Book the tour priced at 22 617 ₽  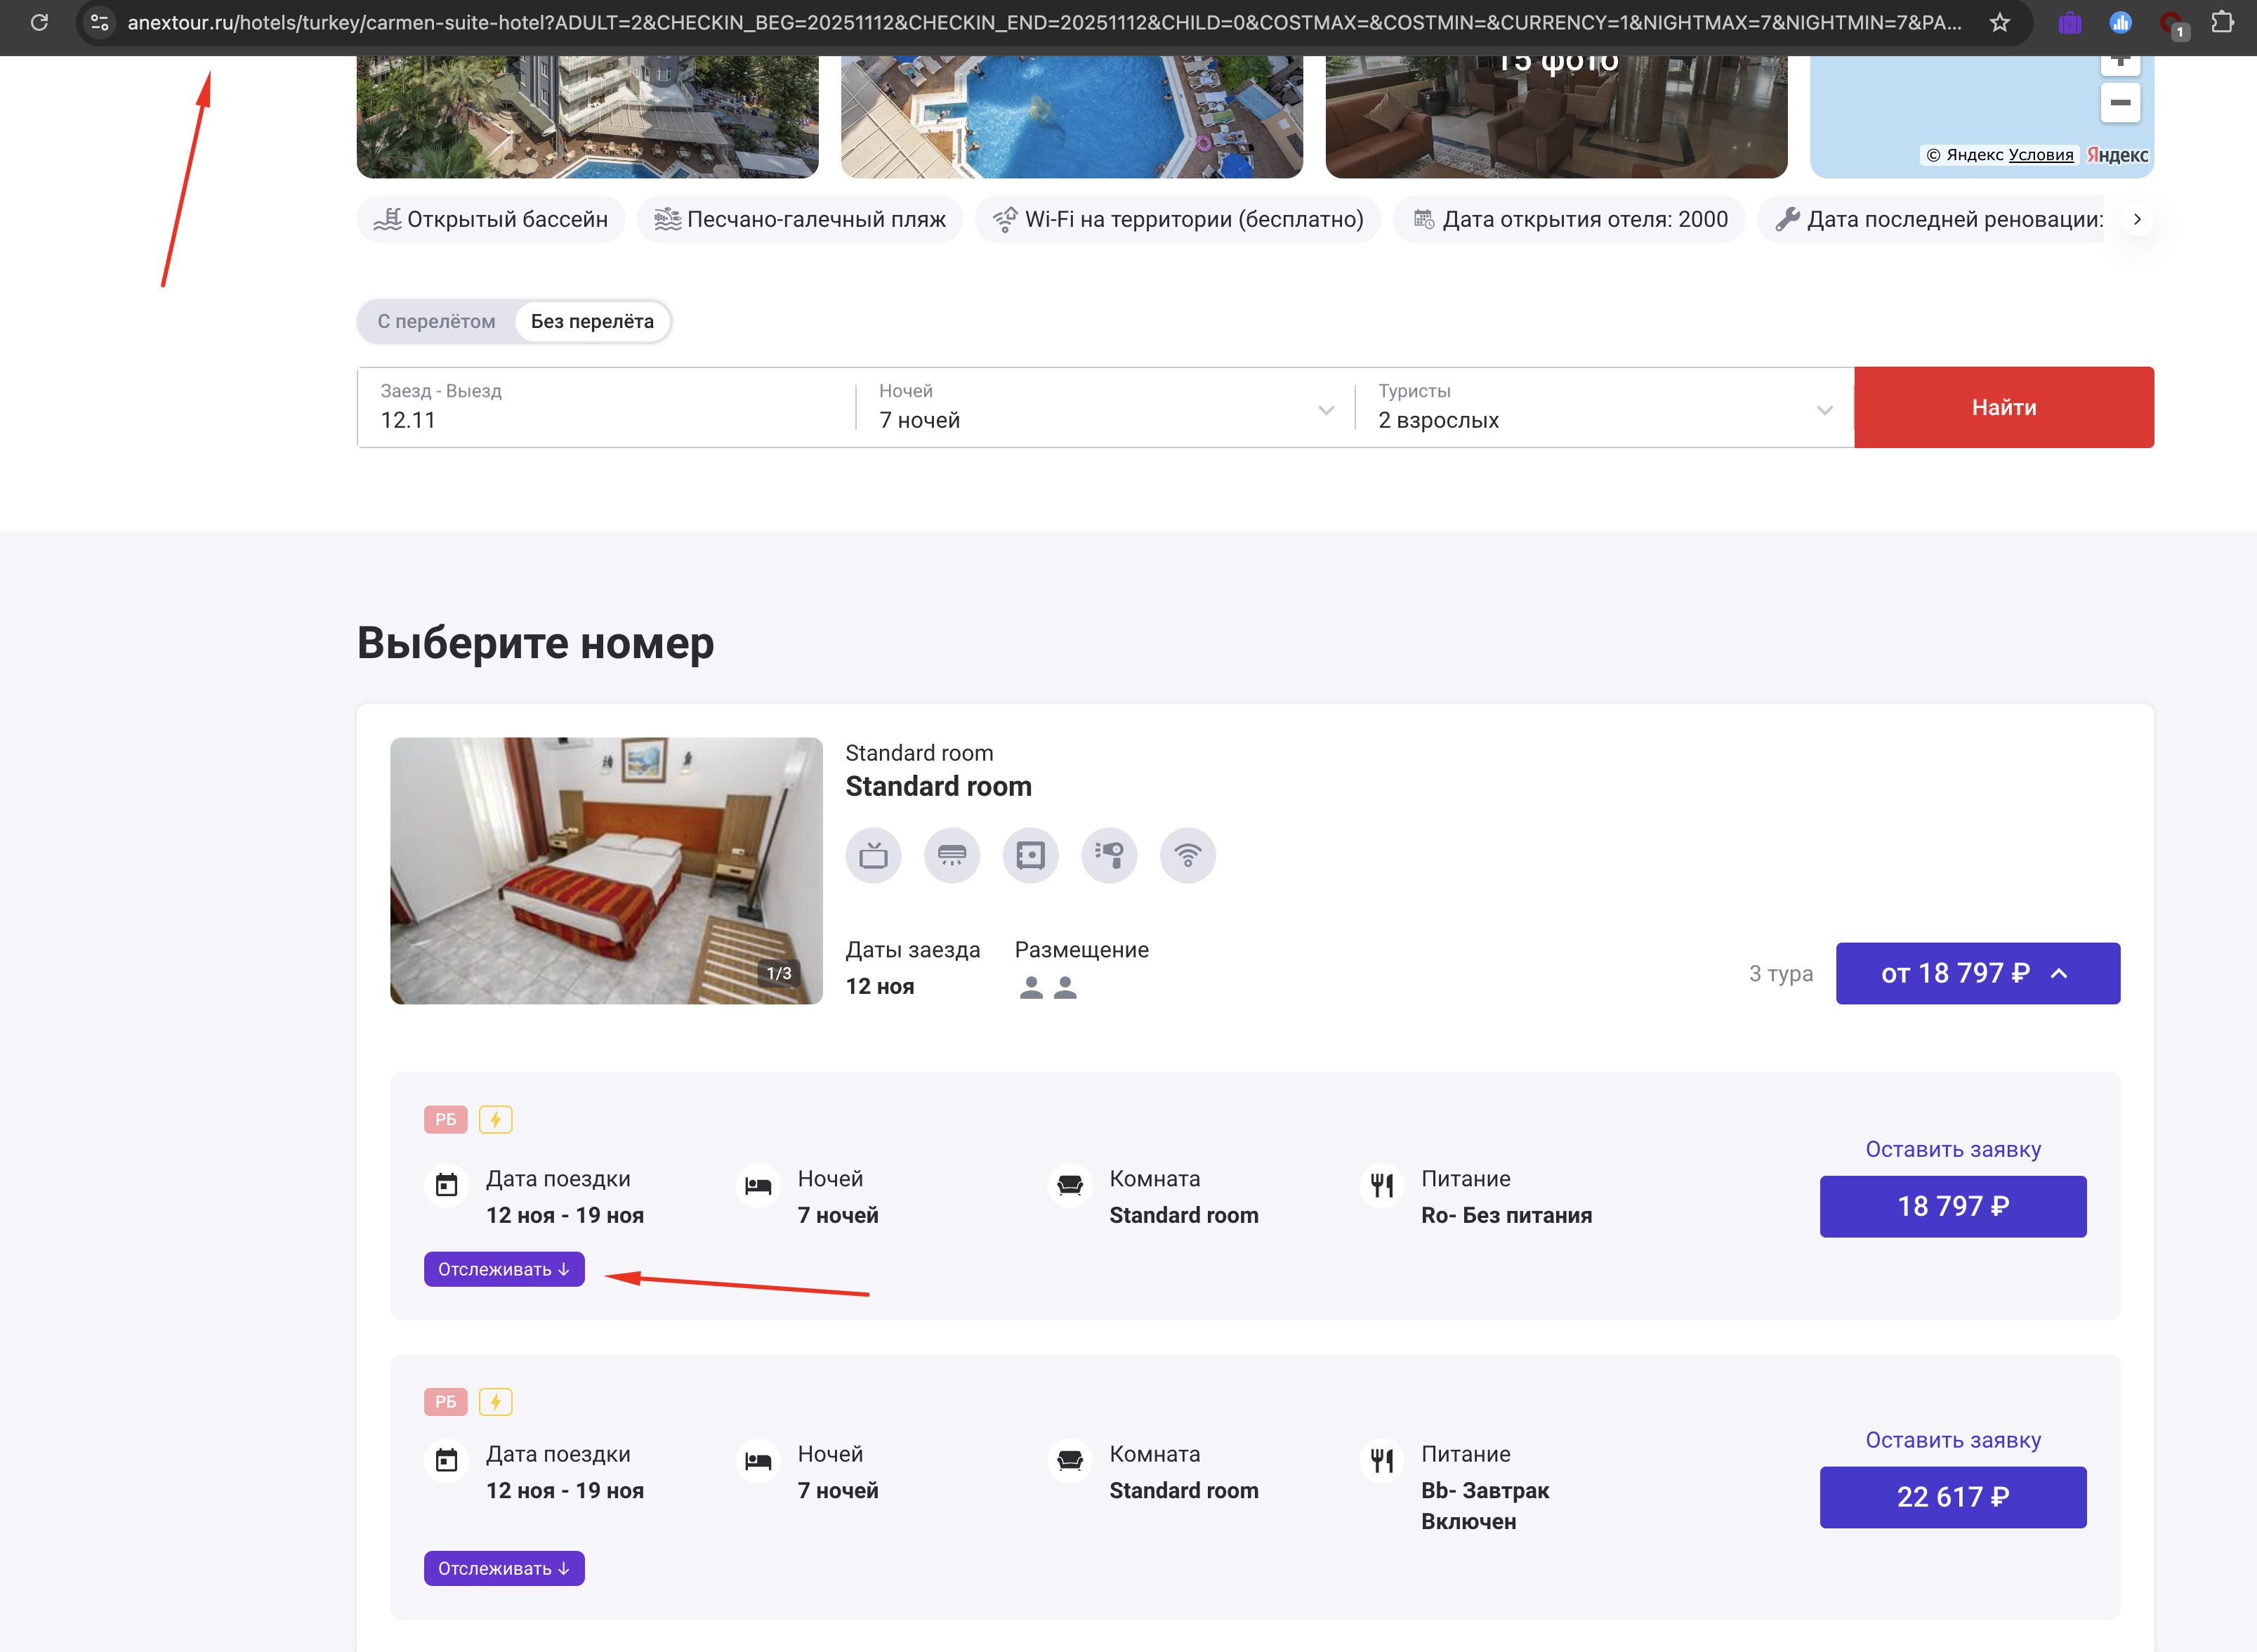1952,1497
